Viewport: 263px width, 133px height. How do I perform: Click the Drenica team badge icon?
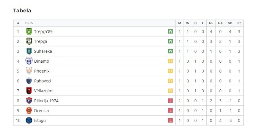coord(29,111)
